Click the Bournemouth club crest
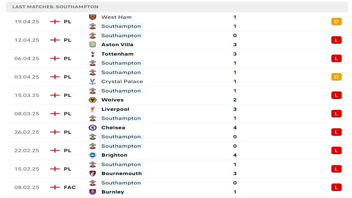 (92, 173)
